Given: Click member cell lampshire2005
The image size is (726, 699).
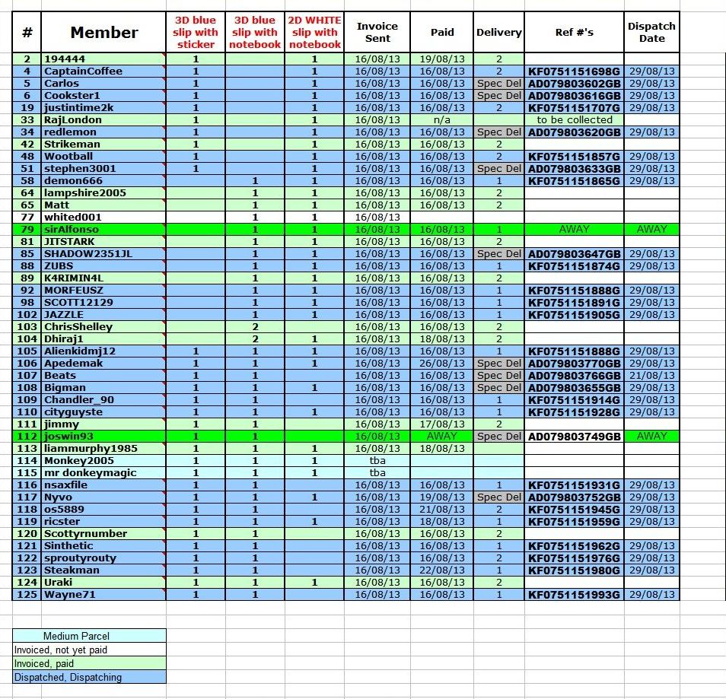Looking at the screenshot, I should point(103,193).
